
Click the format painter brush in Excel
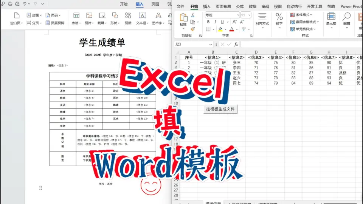(192, 29)
